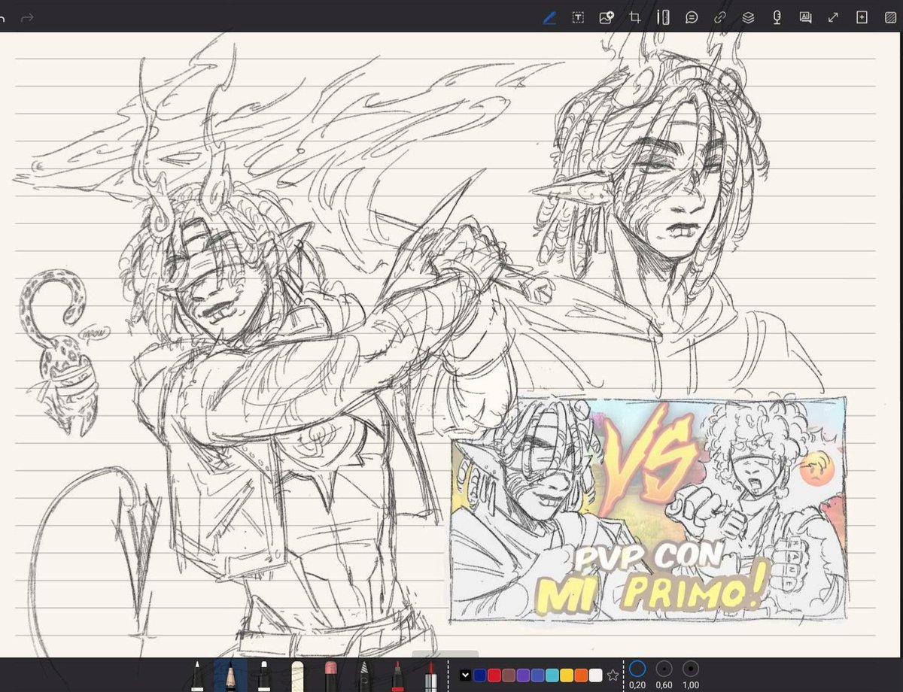Start audio recording with microphone icon

click(x=777, y=17)
